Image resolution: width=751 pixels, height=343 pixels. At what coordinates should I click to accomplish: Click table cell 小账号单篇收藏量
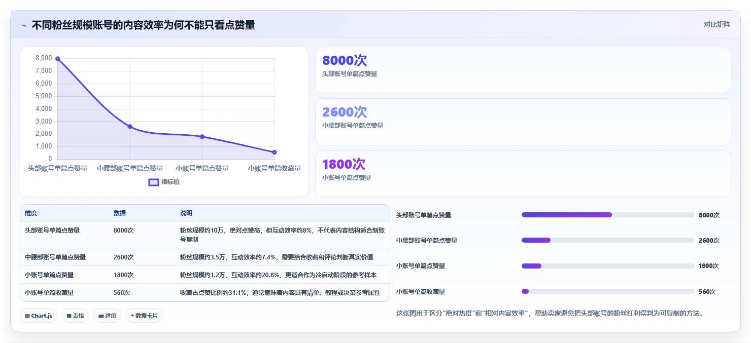49,292
